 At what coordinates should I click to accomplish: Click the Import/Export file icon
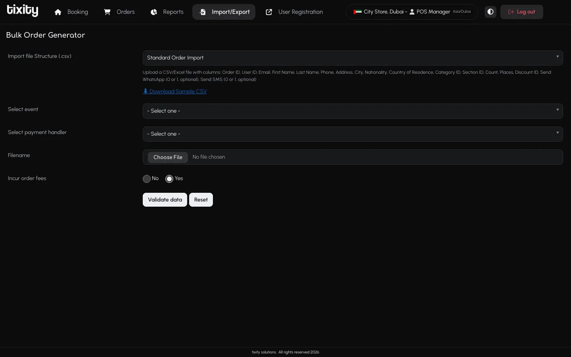pyautogui.click(x=203, y=12)
